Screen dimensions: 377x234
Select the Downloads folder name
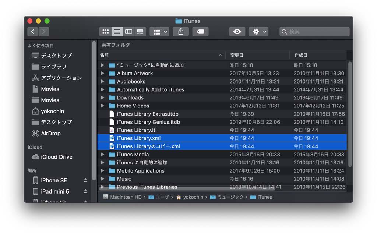click(130, 97)
